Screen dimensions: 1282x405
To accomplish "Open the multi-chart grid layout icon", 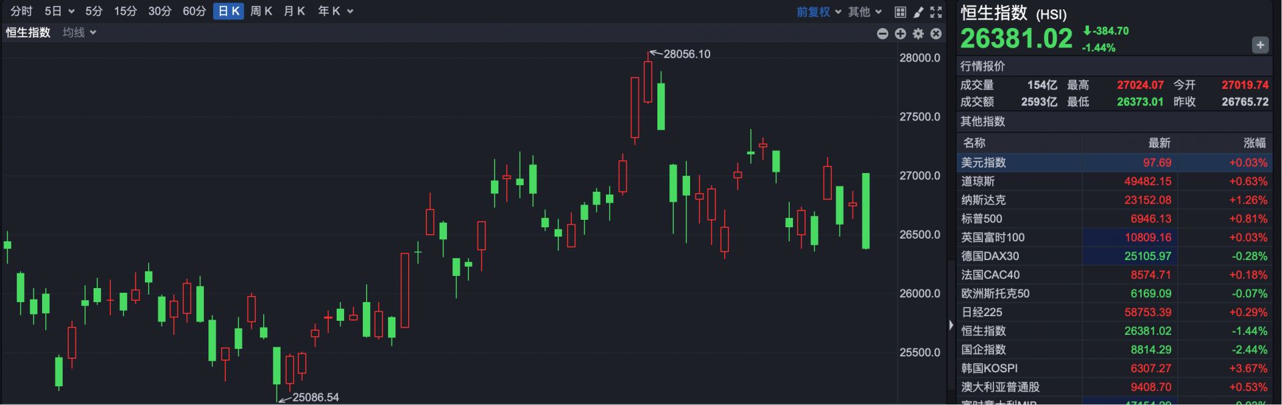I will pyautogui.click(x=900, y=12).
